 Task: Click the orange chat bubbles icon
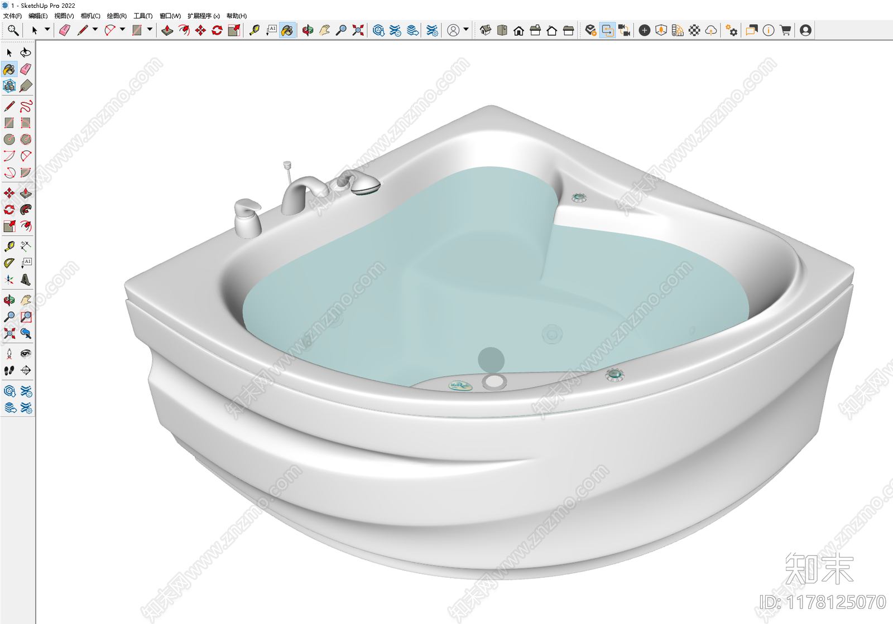click(x=752, y=30)
